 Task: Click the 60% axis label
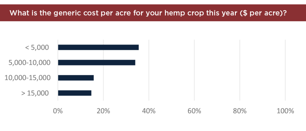194,111
